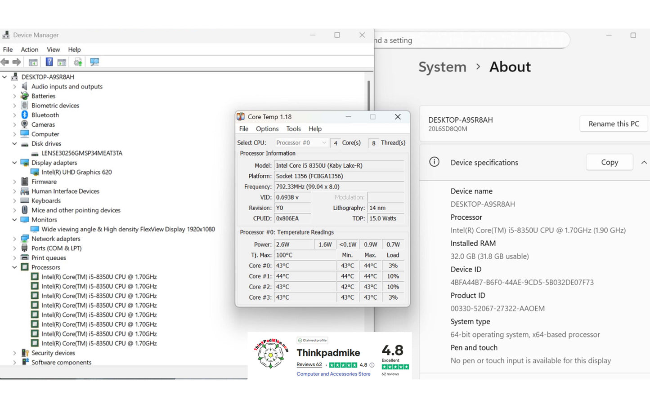The width and height of the screenshot is (650, 408).
Task: Select the Audio inputs and outputs icon
Action: click(x=25, y=86)
